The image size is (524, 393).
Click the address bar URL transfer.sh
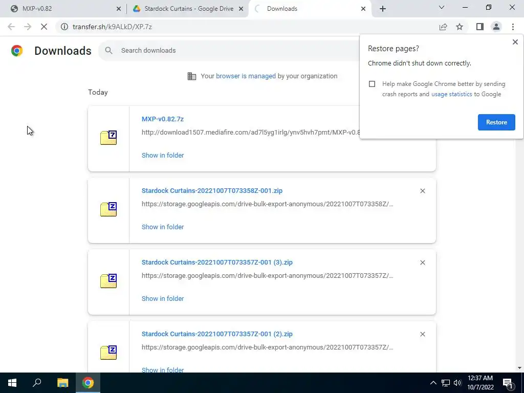click(x=112, y=27)
